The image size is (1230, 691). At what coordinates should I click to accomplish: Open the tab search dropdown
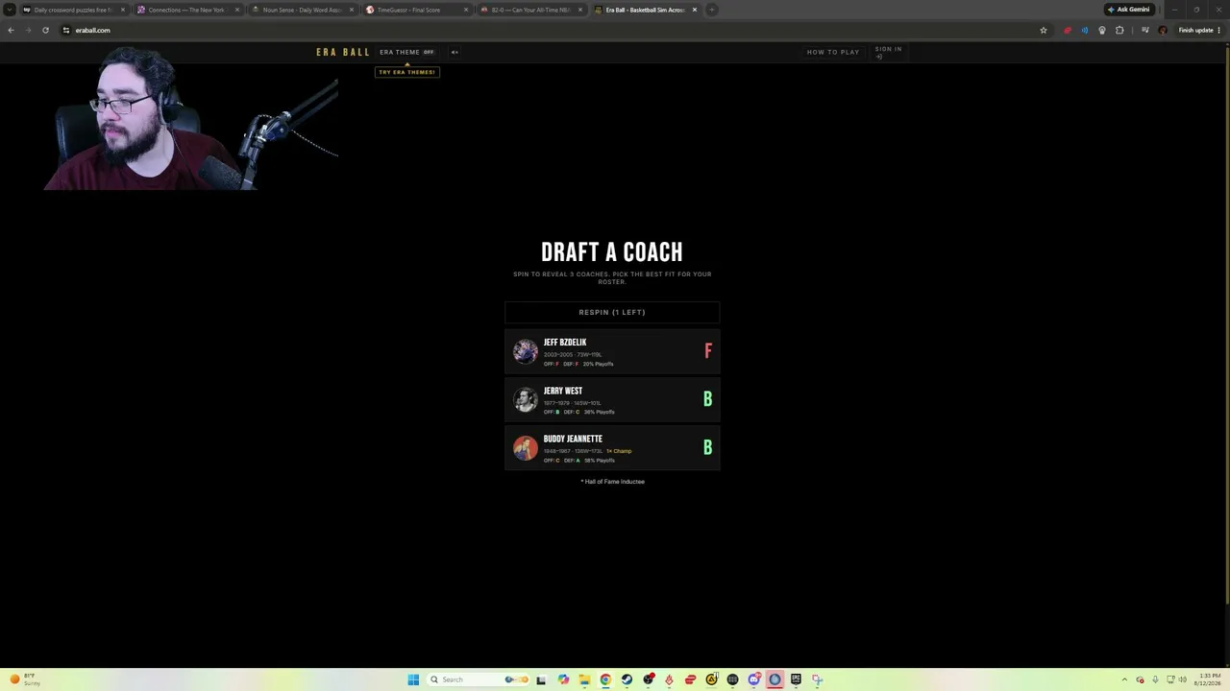click(10, 10)
